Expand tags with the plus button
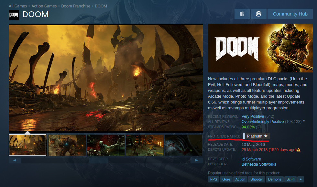This screenshot has height=187, width=317. [x=301, y=179]
